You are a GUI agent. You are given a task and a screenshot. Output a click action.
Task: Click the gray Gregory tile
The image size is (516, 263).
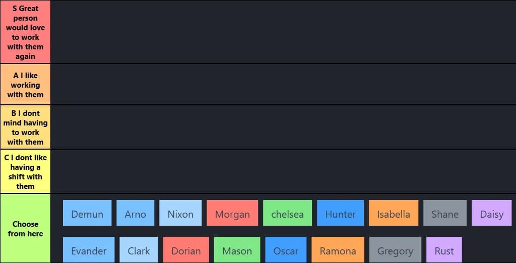395,250
